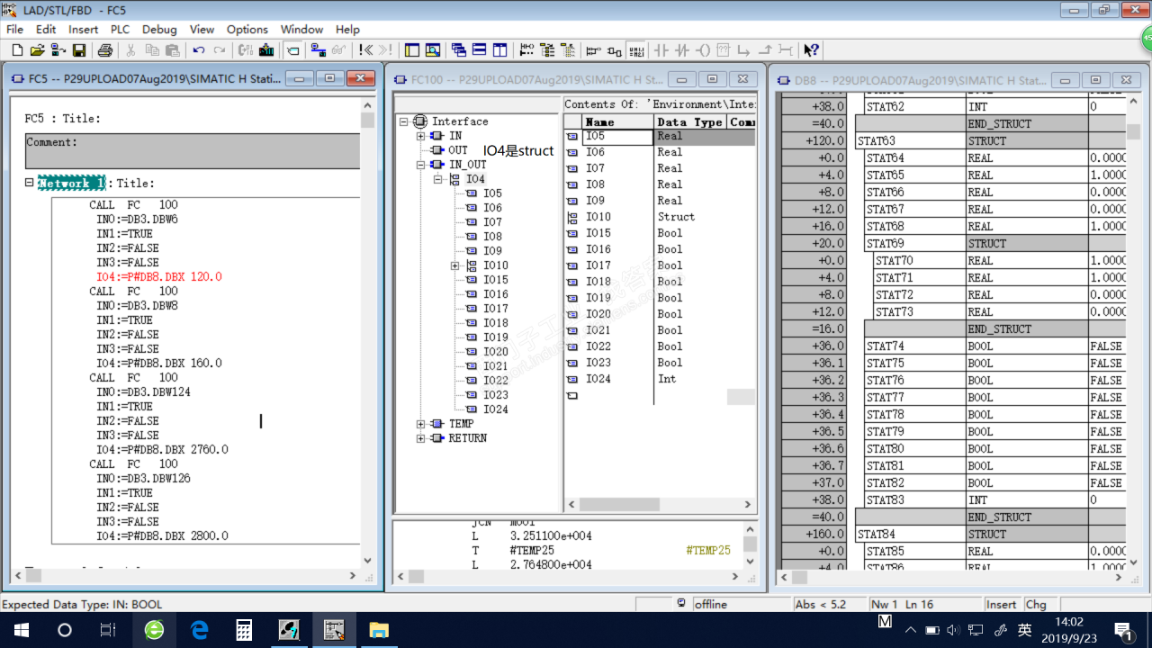Screen dimensions: 1152x648
Task: Click the New block toolbar icon
Action: 16,50
